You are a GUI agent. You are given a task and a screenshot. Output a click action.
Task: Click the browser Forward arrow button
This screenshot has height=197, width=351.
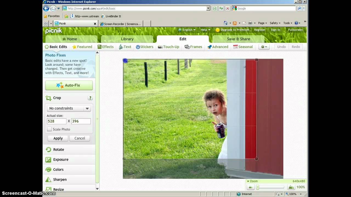pos(53,8)
